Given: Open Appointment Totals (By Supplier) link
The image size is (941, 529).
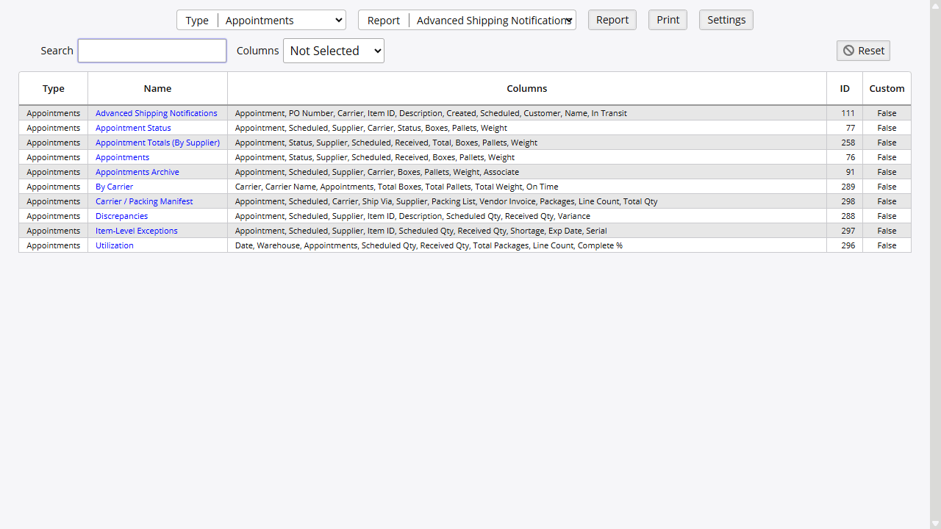Looking at the screenshot, I should point(157,143).
